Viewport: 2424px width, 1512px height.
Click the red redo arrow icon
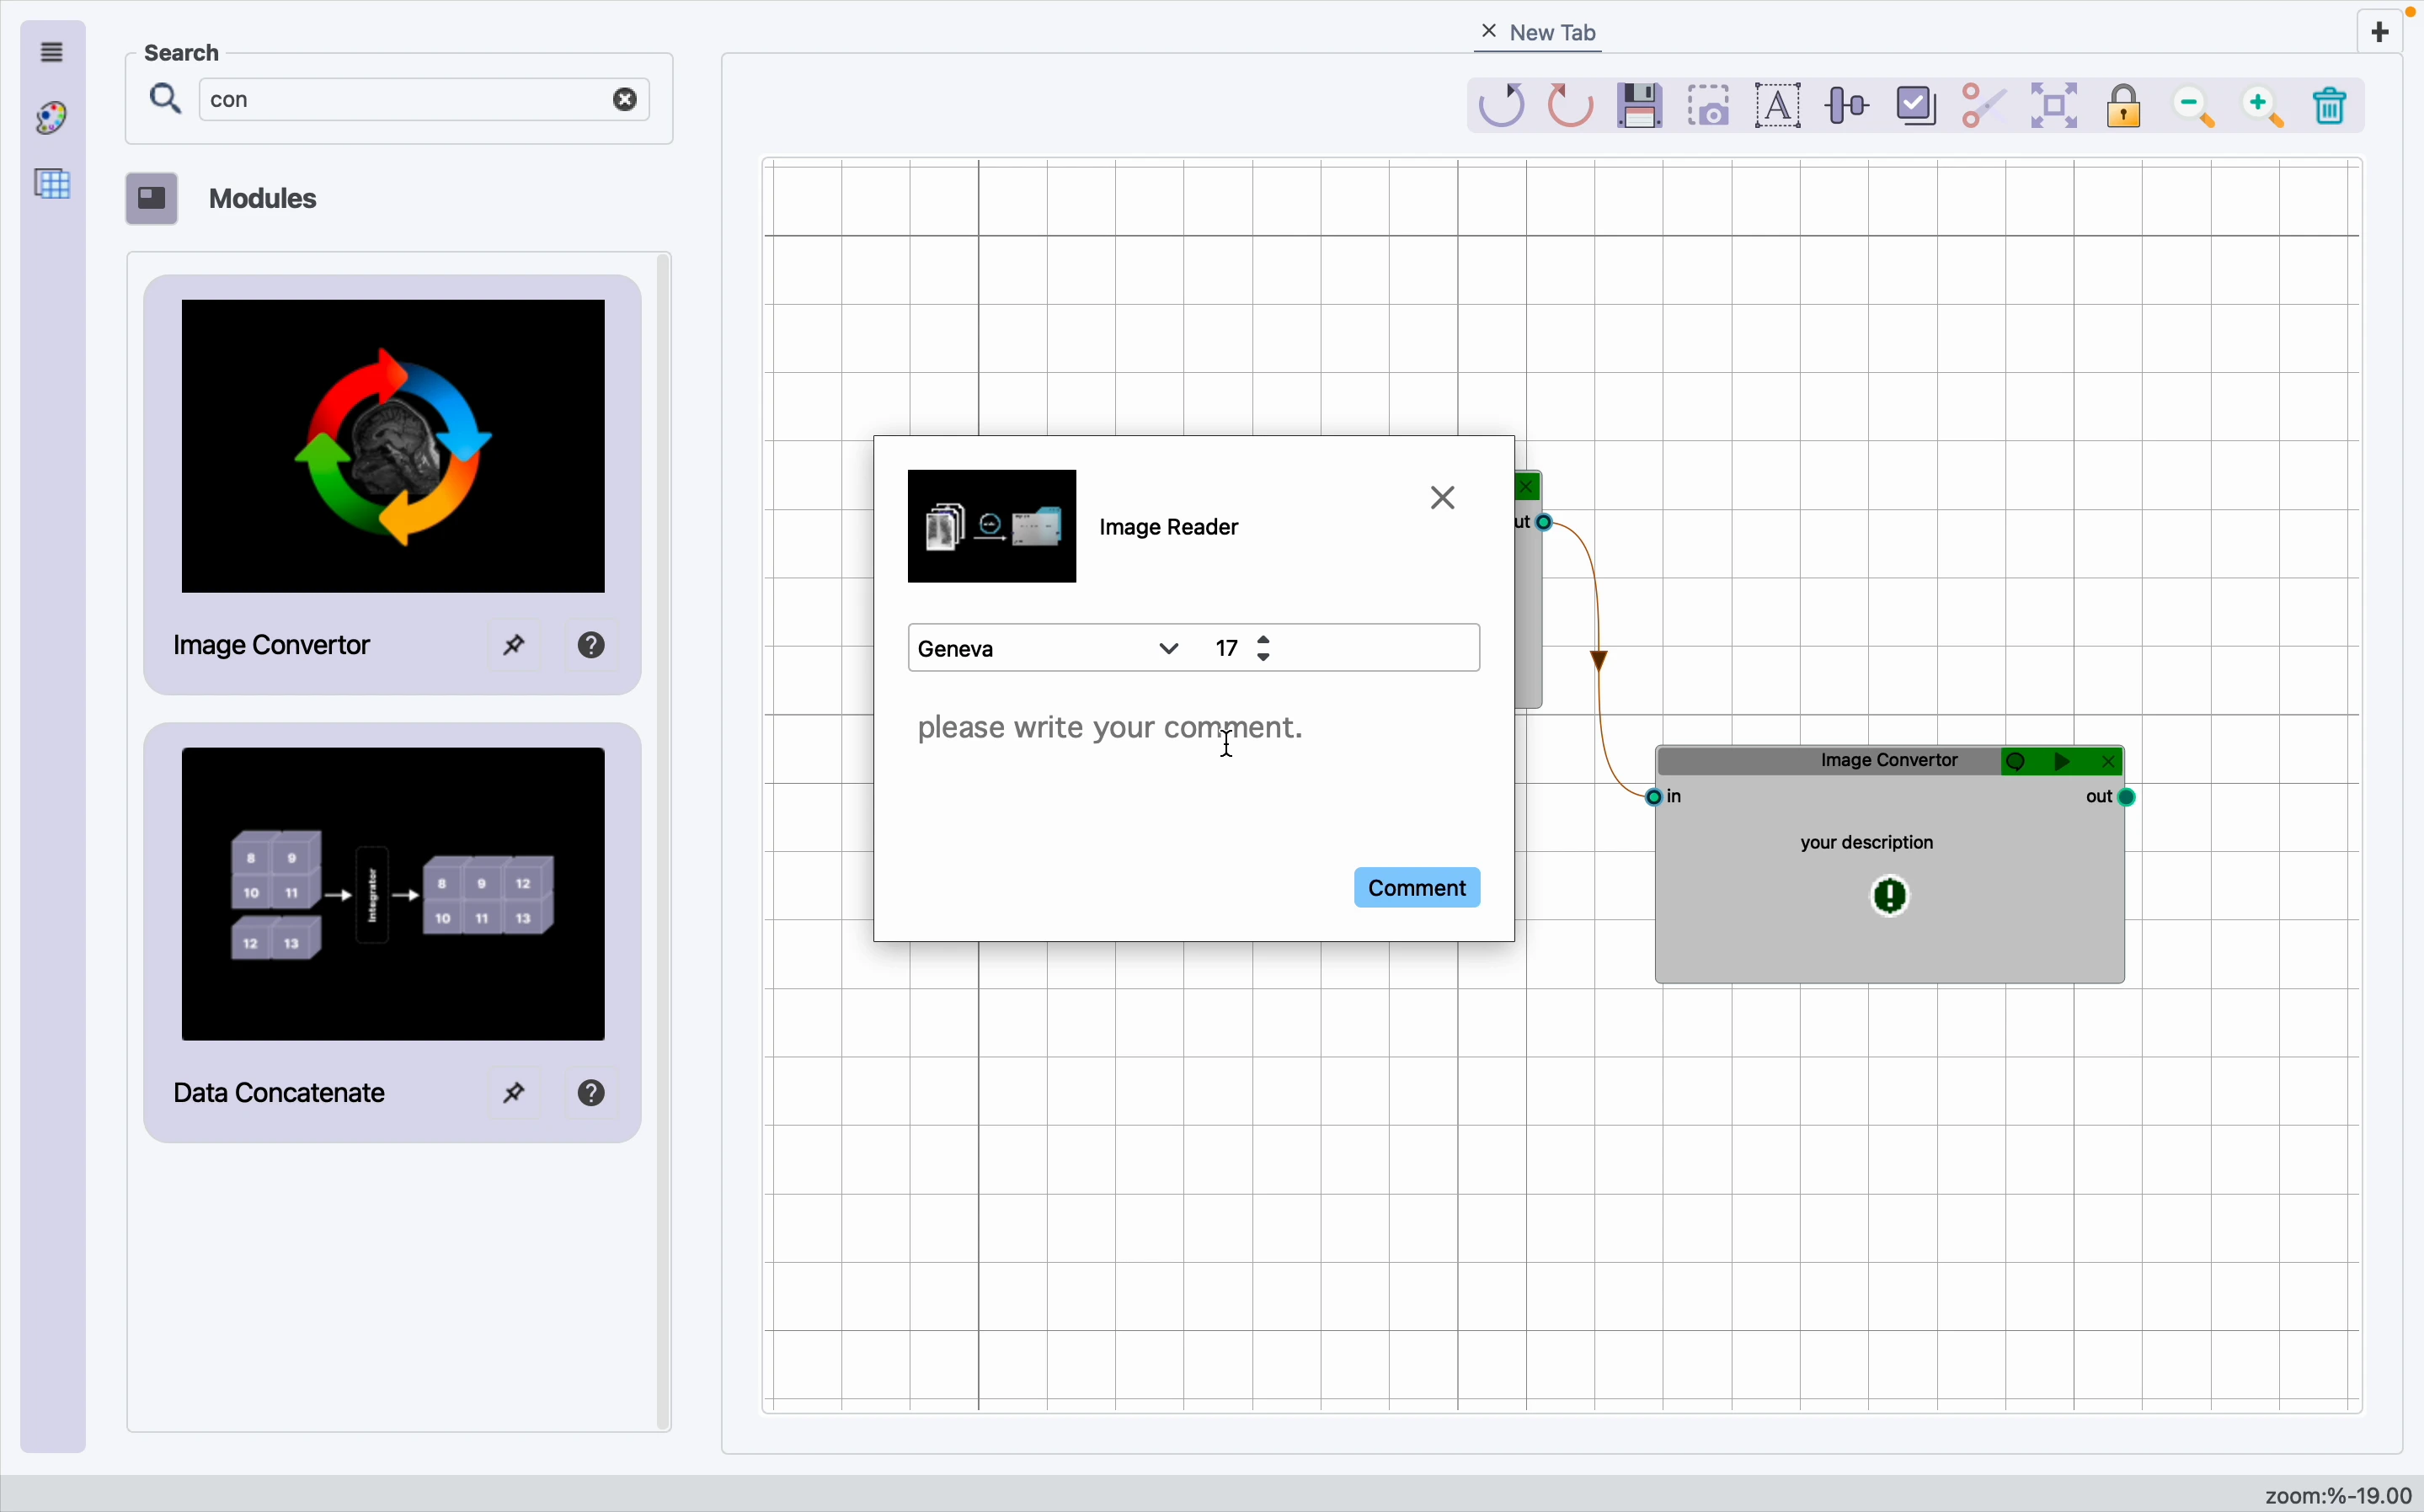pyautogui.click(x=1571, y=106)
